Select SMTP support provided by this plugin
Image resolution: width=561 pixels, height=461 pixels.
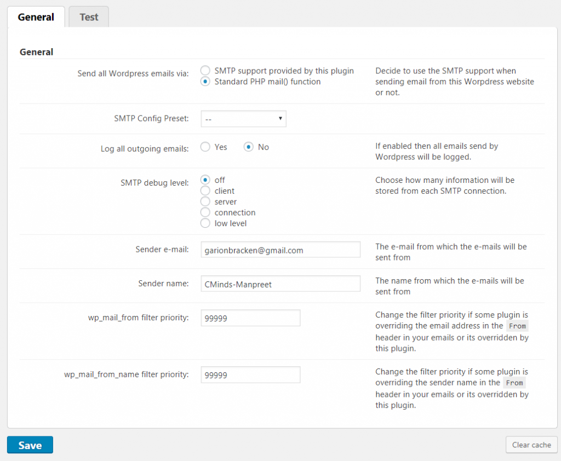coord(205,71)
